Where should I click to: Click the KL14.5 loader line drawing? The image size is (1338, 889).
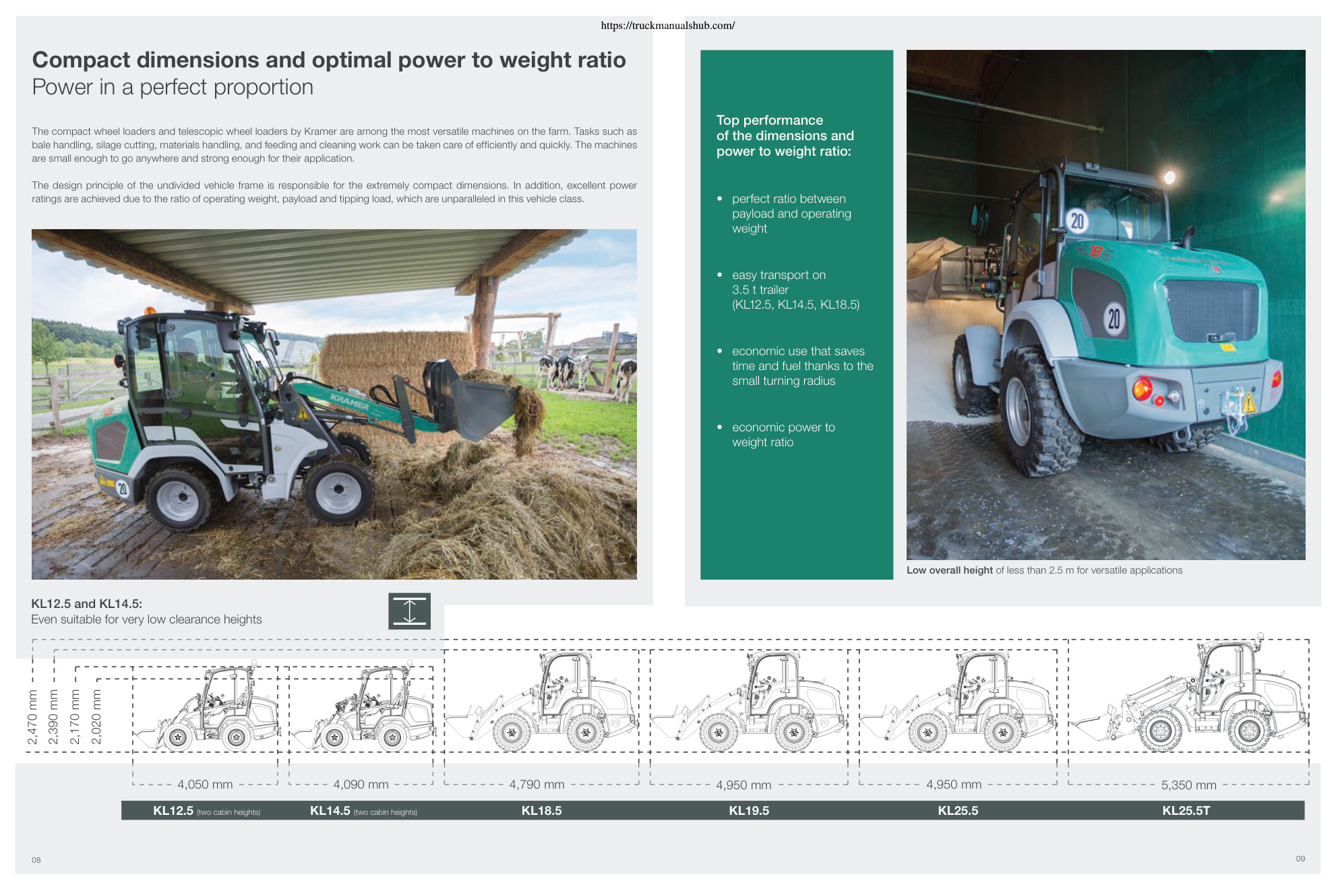click(363, 706)
